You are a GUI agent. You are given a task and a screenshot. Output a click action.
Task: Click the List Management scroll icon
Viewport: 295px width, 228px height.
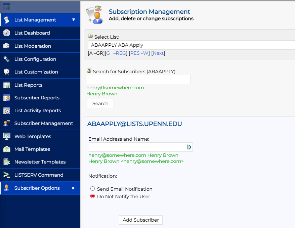tap(7, 20)
